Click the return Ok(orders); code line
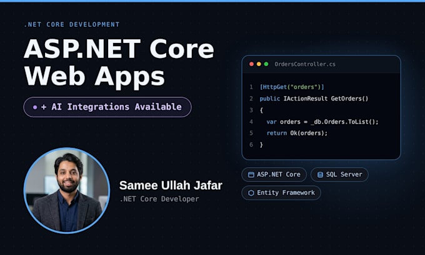 (297, 133)
